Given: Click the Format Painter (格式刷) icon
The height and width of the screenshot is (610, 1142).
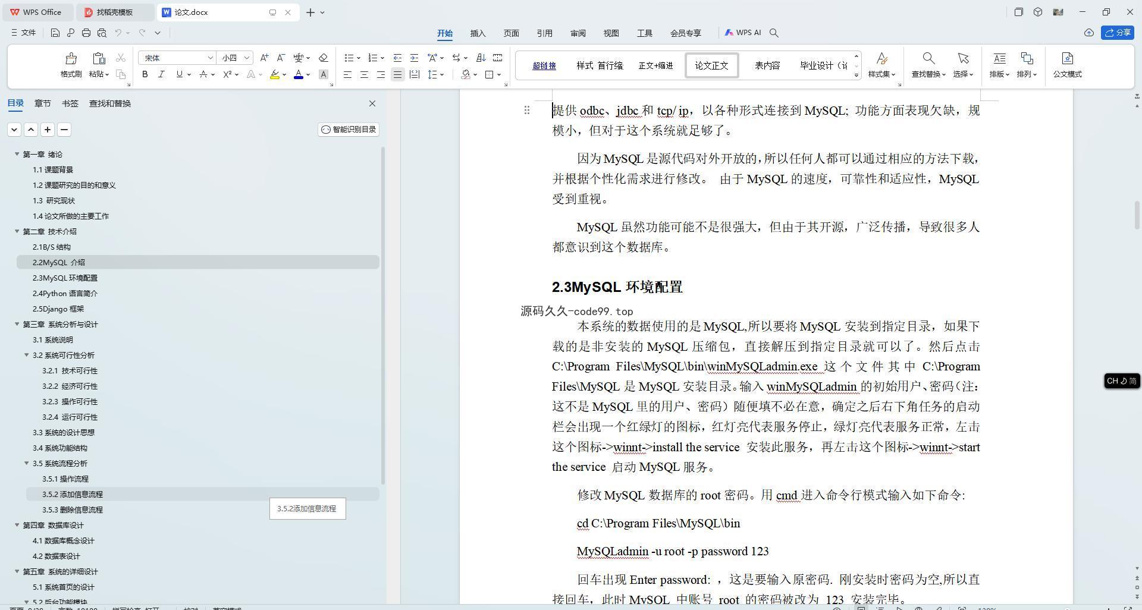Looking at the screenshot, I should coord(71,58).
